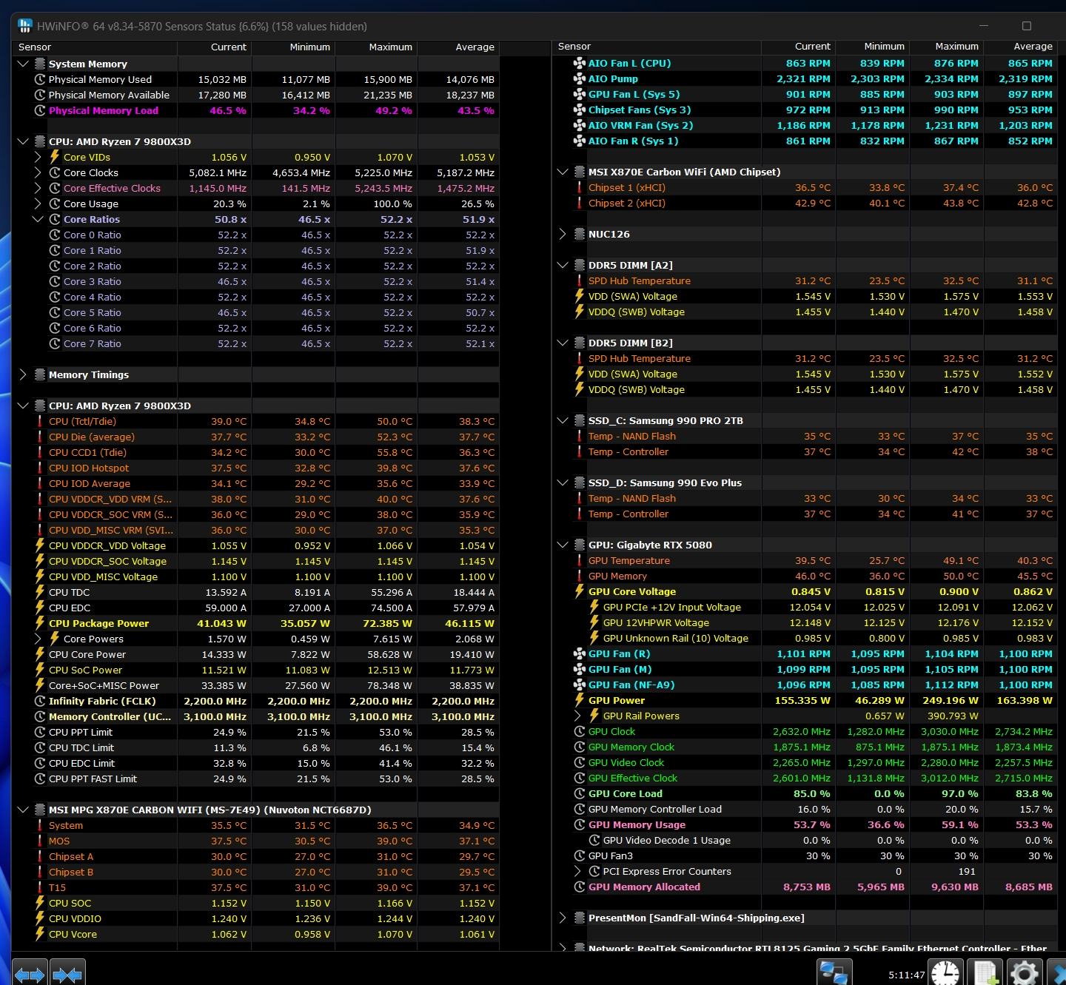
Task: Expand the PresentMon sensor group
Action: (x=563, y=918)
